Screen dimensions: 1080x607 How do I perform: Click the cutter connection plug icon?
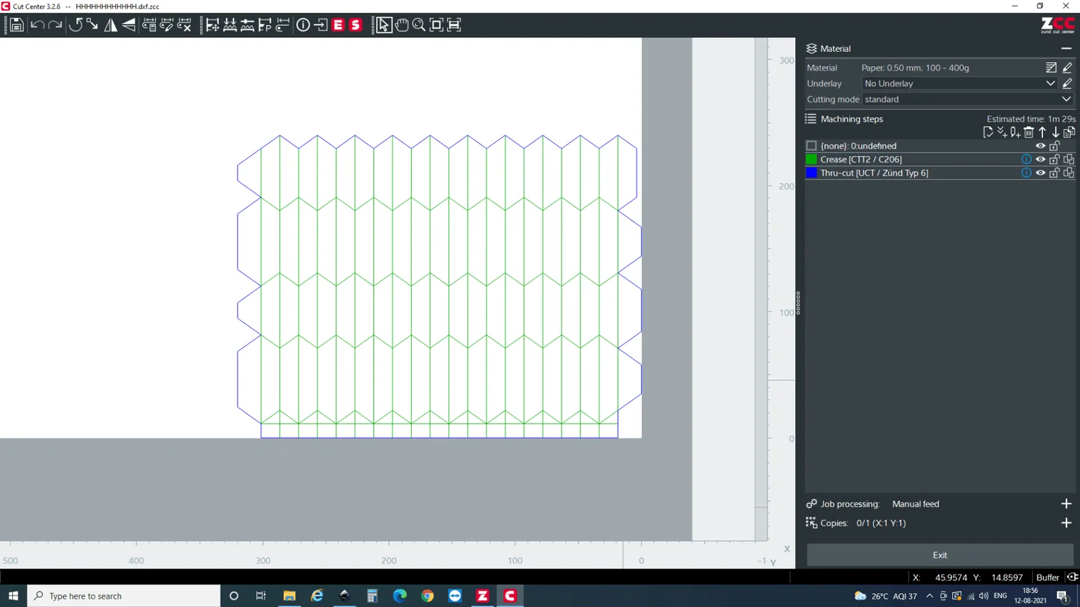click(x=1072, y=577)
